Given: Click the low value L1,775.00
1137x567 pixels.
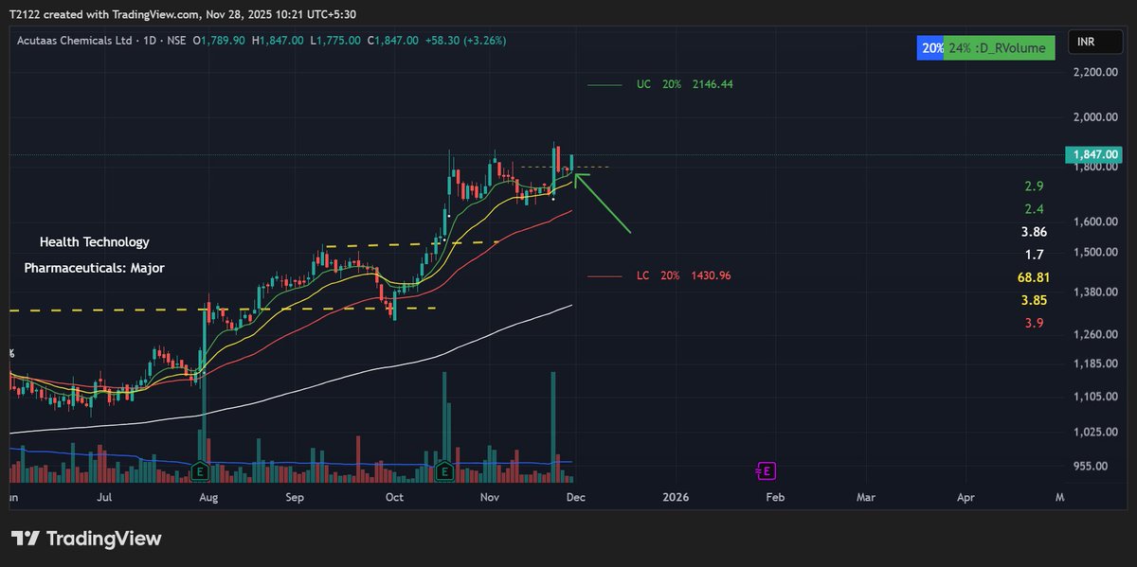Looking at the screenshot, I should point(335,41).
